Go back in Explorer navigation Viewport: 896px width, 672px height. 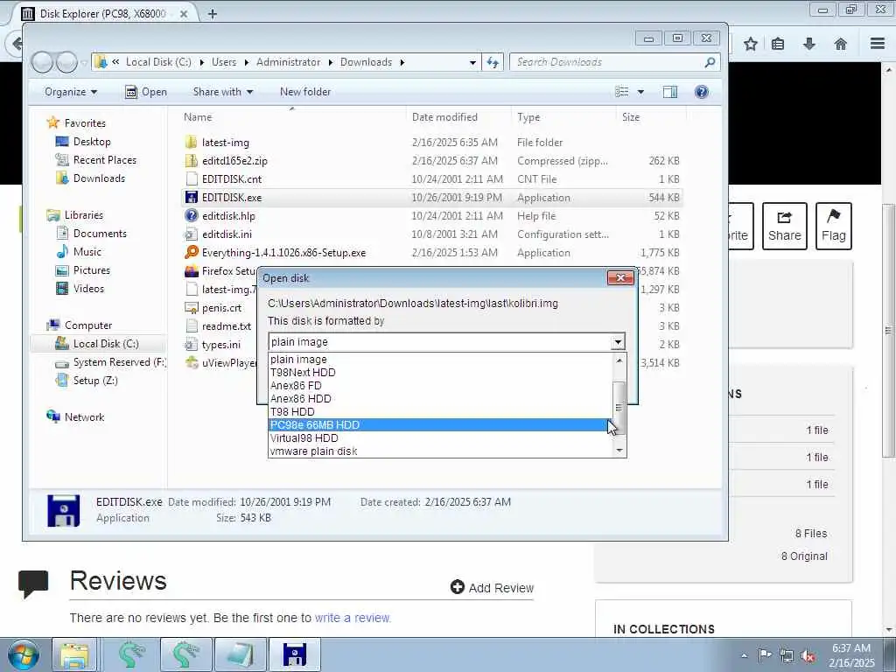coord(42,62)
